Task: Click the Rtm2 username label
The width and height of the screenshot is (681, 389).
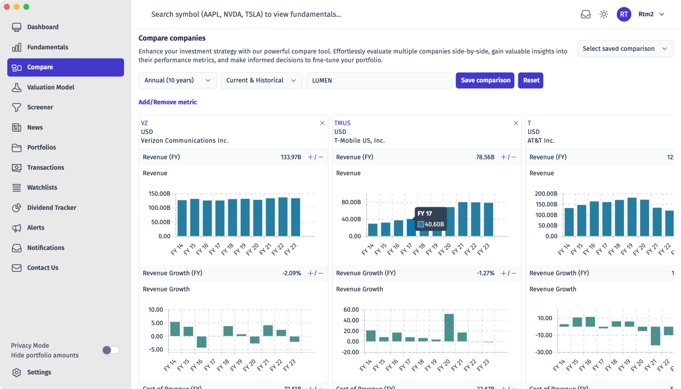Action: [646, 14]
